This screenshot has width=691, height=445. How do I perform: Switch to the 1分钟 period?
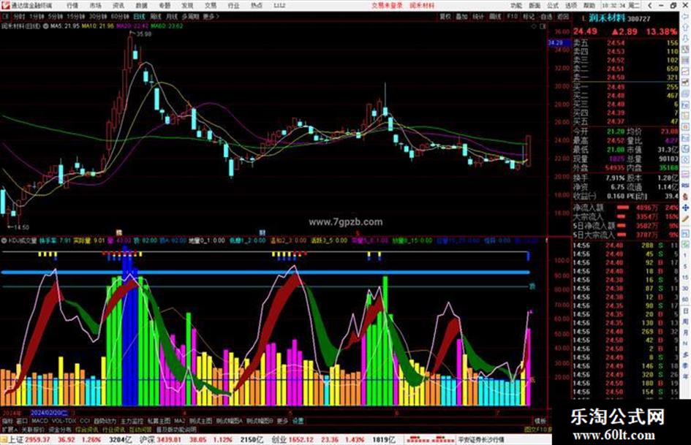point(37,16)
